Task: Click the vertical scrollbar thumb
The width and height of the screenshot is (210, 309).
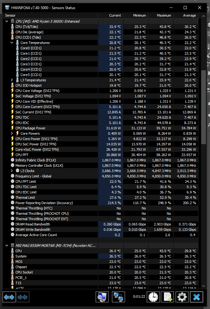Action: (x=203, y=107)
